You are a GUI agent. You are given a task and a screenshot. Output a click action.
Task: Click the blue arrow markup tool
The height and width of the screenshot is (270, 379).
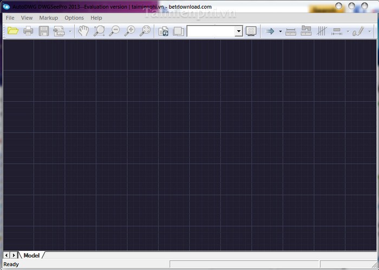pos(270,31)
